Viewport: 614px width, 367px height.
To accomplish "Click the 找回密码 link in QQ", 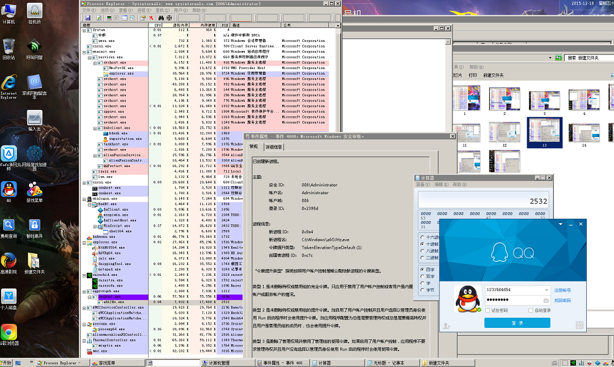I will [562, 301].
